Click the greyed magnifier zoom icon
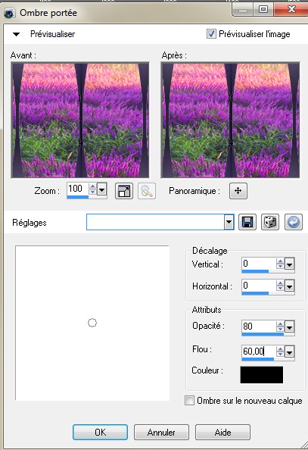This screenshot has height=450, width=308. (x=147, y=191)
